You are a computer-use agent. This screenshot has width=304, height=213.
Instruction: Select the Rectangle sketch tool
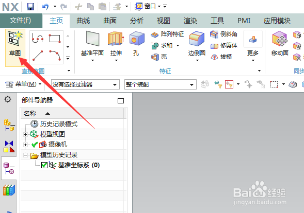[x=55, y=38]
